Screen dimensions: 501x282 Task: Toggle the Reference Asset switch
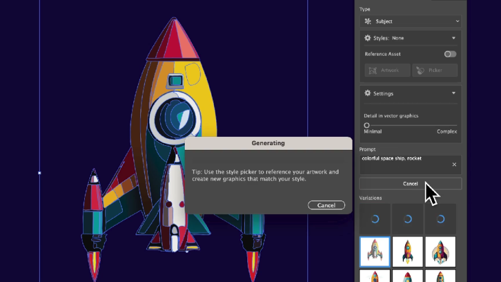[450, 54]
